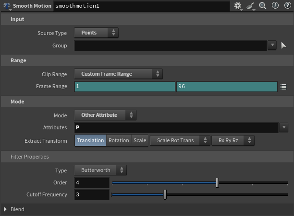Open the Clip Range dropdown
The image size is (294, 216).
click(118, 74)
